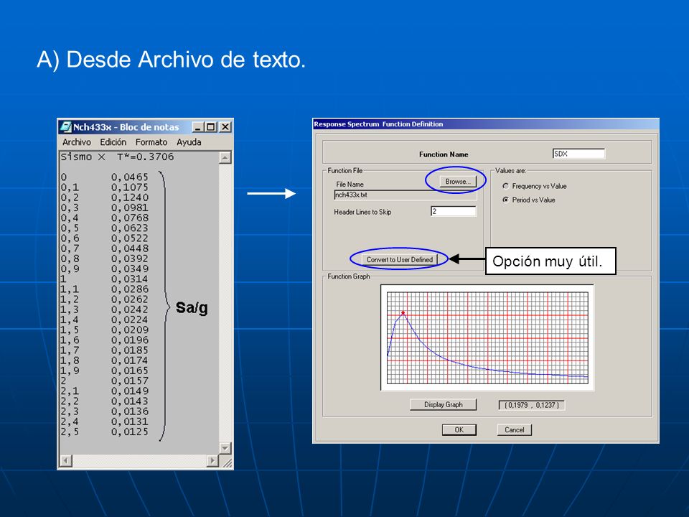The image size is (689, 517).
Task: Click the Convert to User Defined button
Action: pos(400,259)
